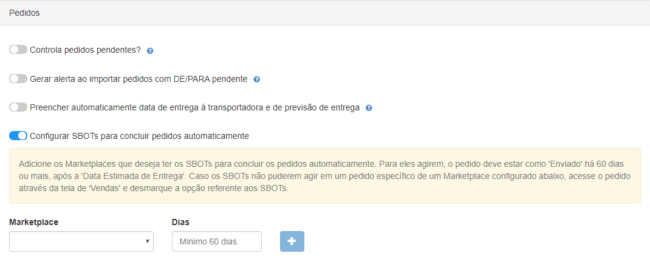
Task: Click the 'Gerar alerta ao importar pedidos' label
Action: pyautogui.click(x=139, y=79)
